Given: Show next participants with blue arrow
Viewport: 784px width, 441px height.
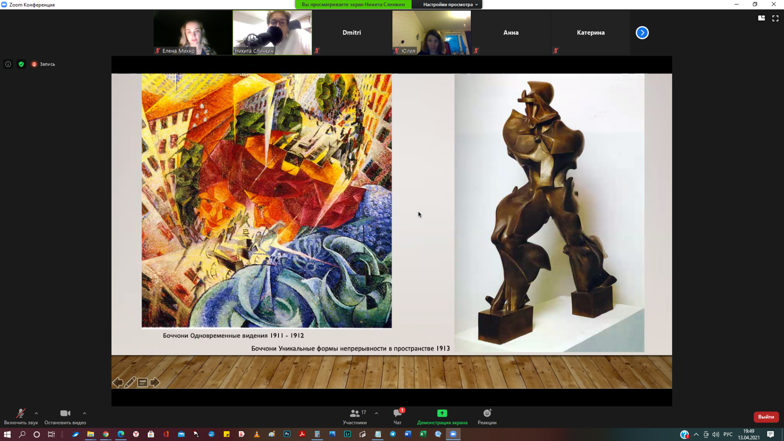Looking at the screenshot, I should (642, 33).
